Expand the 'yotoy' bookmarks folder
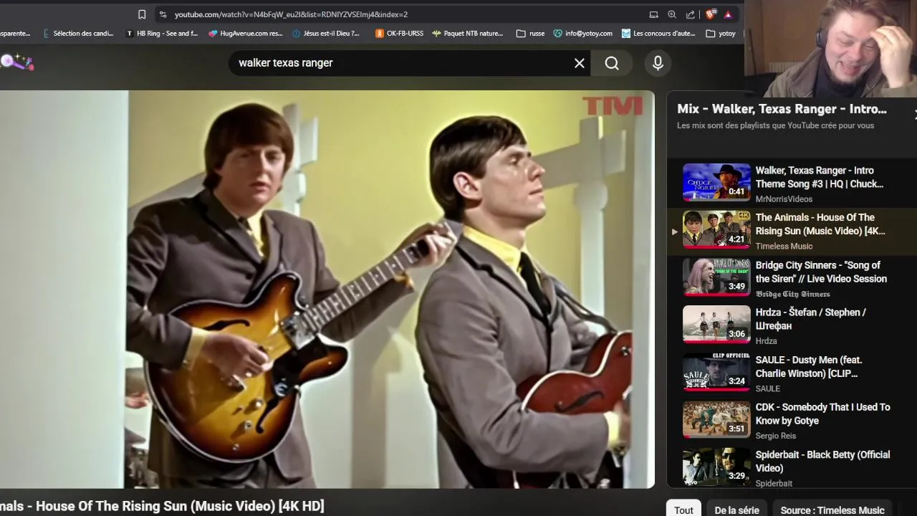 click(721, 33)
